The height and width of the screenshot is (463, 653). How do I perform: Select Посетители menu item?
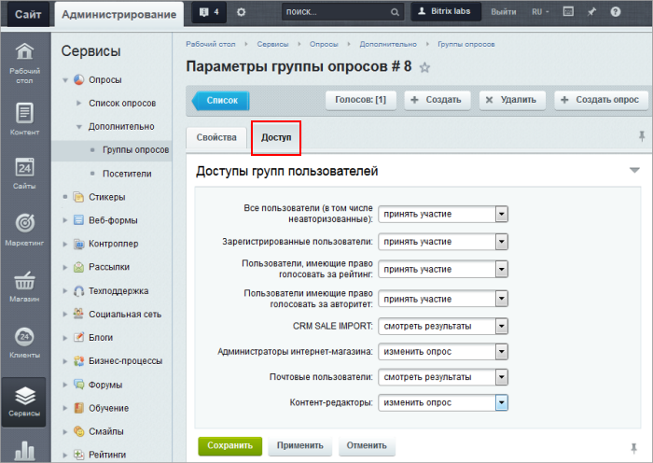point(127,174)
